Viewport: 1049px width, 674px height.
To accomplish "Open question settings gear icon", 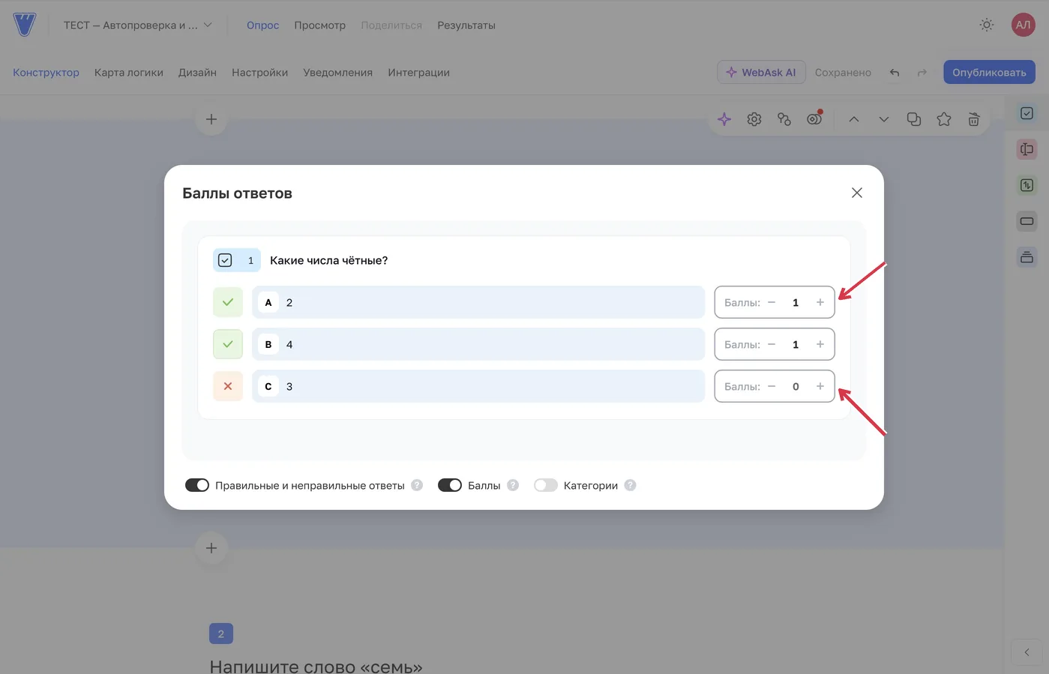I will [x=754, y=119].
